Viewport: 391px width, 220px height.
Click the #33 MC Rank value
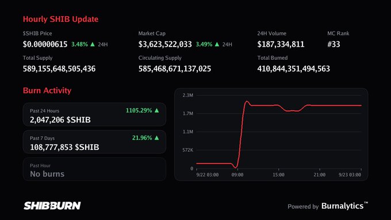click(333, 44)
